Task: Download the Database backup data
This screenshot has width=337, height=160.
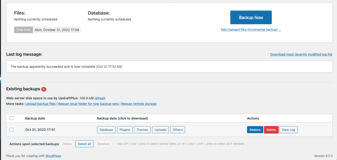Action: 106,130
